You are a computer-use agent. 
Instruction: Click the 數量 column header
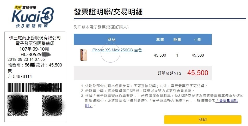(177, 39)
